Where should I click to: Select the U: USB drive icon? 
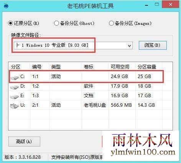click(x=15, y=106)
